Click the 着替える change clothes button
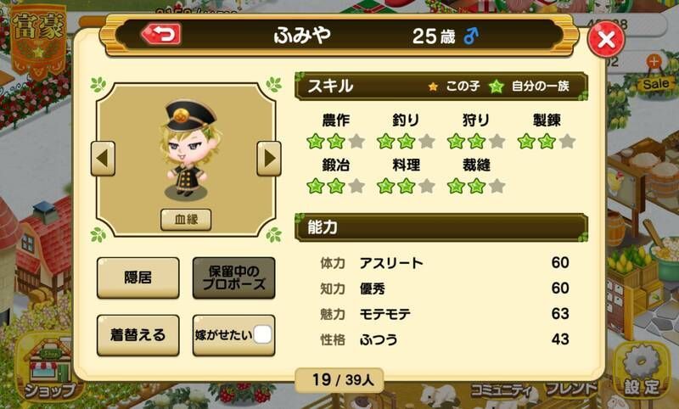Viewport: 679px width, 409px height. pyautogui.click(x=138, y=335)
